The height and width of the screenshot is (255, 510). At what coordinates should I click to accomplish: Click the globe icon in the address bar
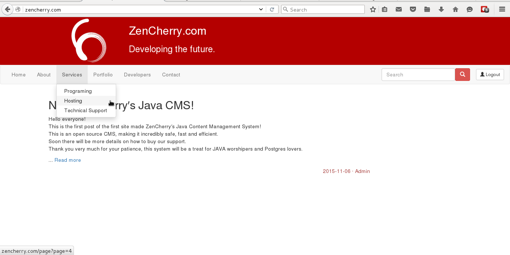[x=17, y=9]
